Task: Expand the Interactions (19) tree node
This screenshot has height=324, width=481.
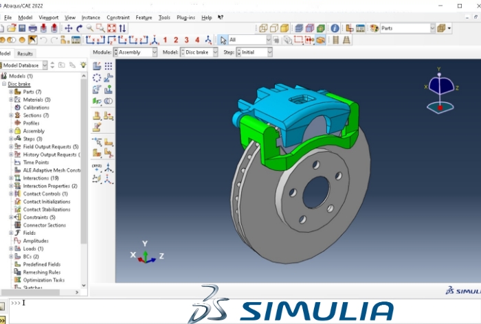Action: (11, 178)
